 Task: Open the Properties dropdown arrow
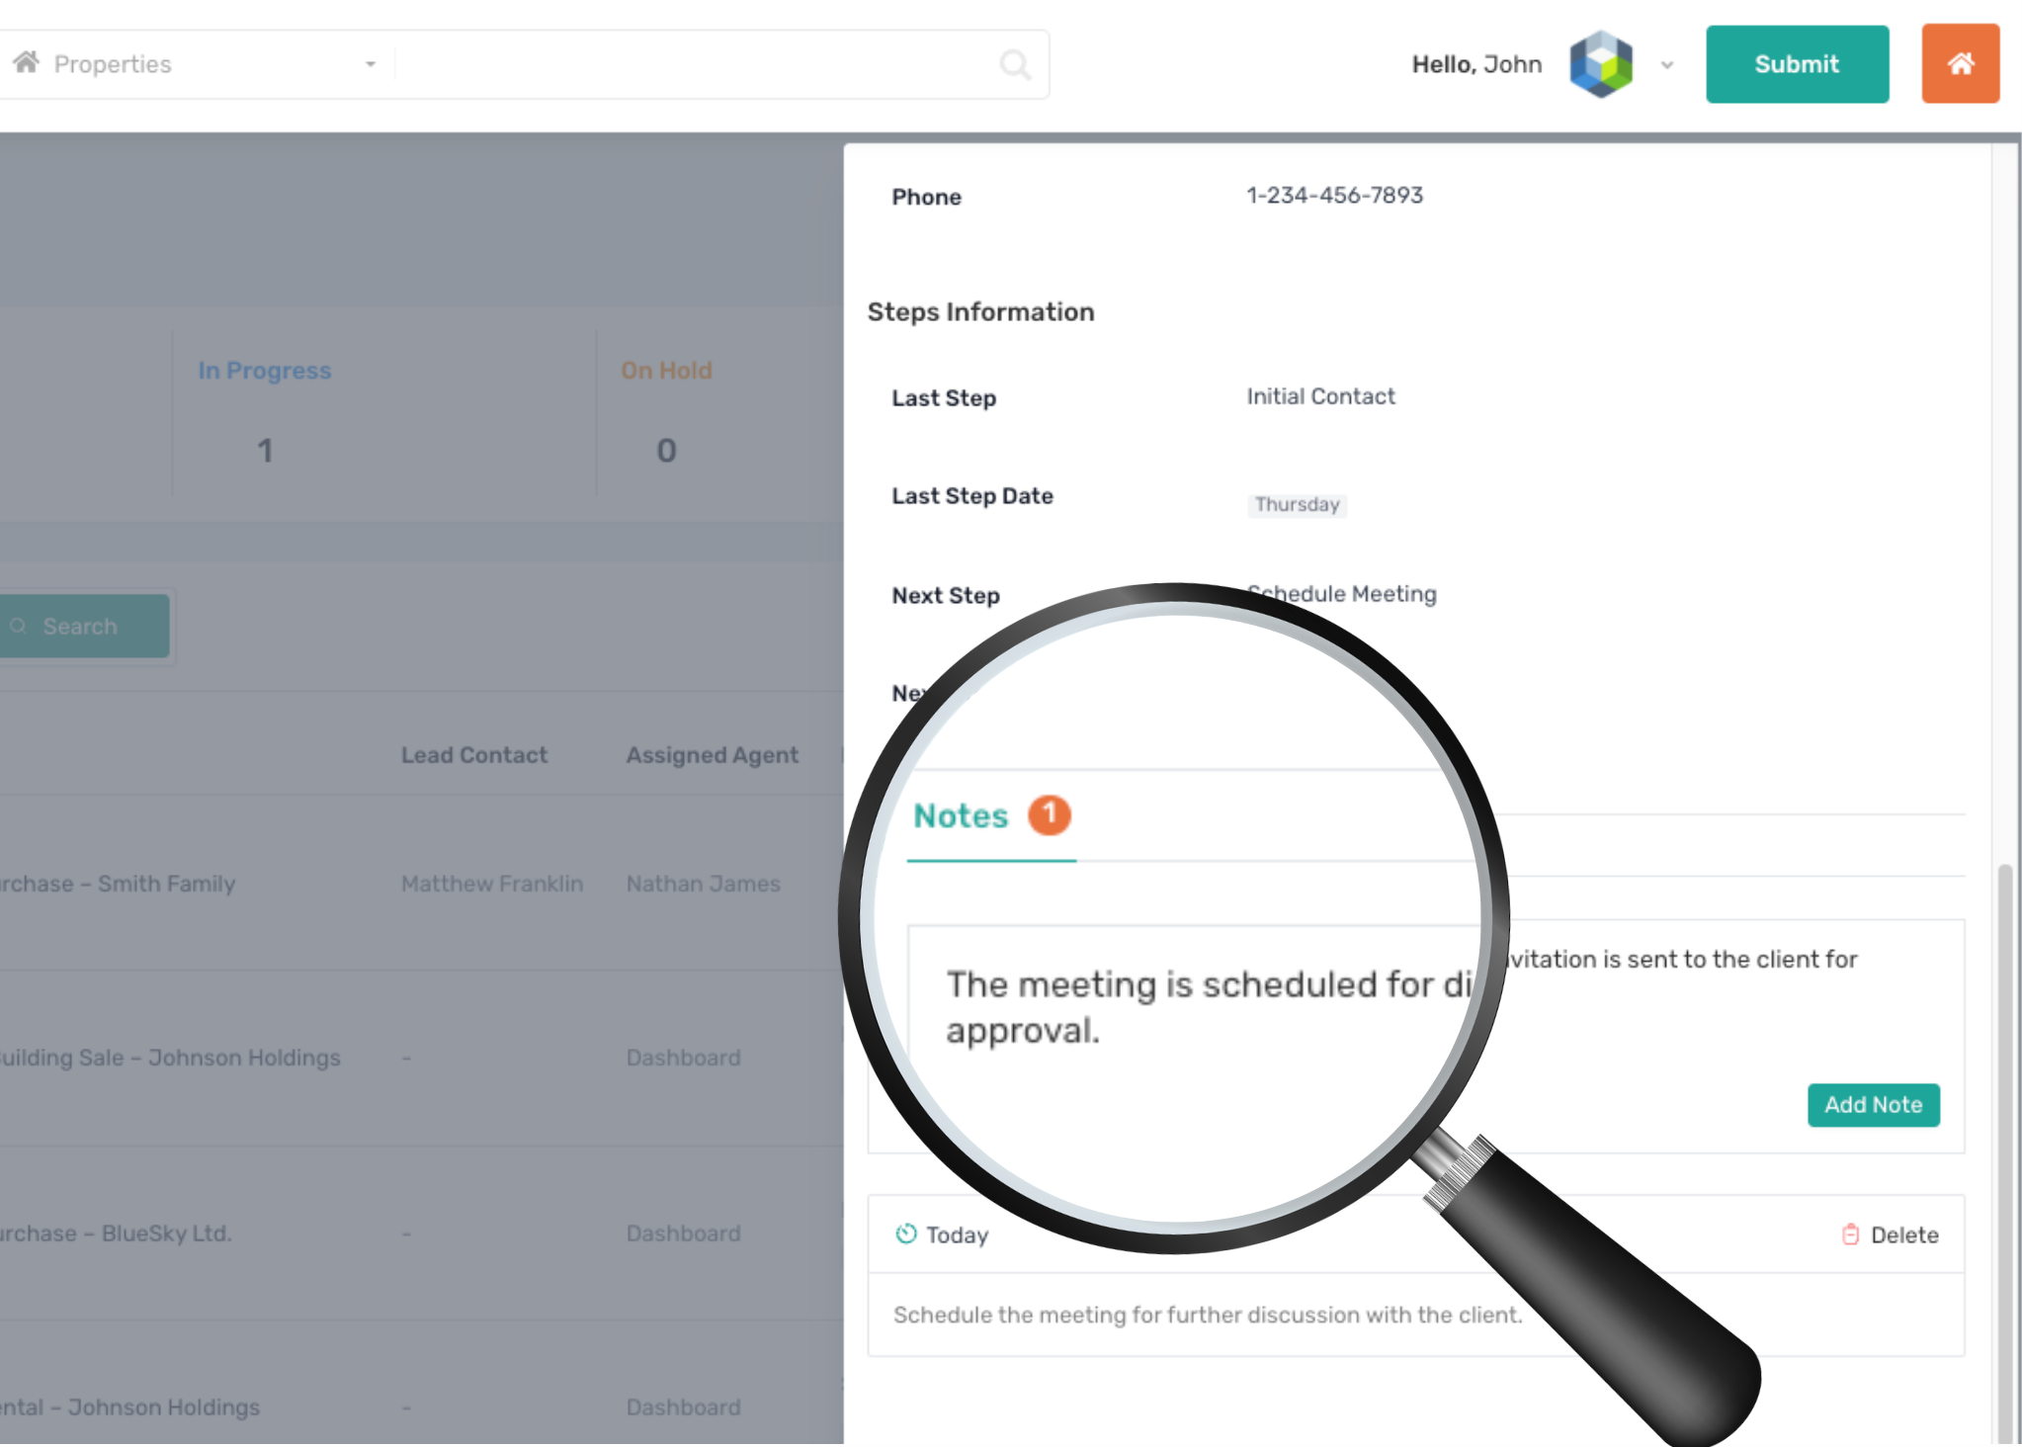(371, 64)
